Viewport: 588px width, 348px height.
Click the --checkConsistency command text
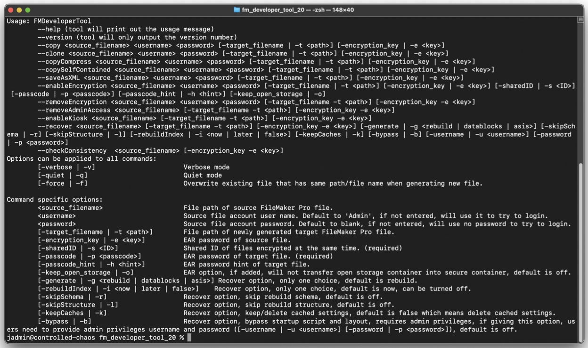click(x=72, y=150)
